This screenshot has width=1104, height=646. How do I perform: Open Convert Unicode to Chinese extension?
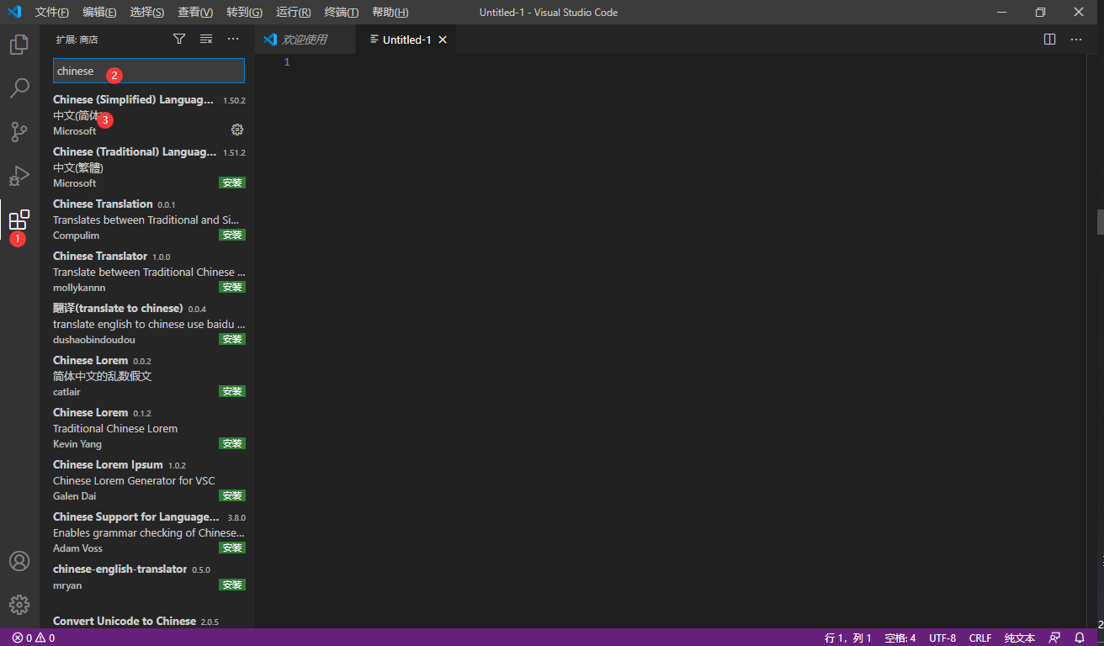tap(125, 621)
